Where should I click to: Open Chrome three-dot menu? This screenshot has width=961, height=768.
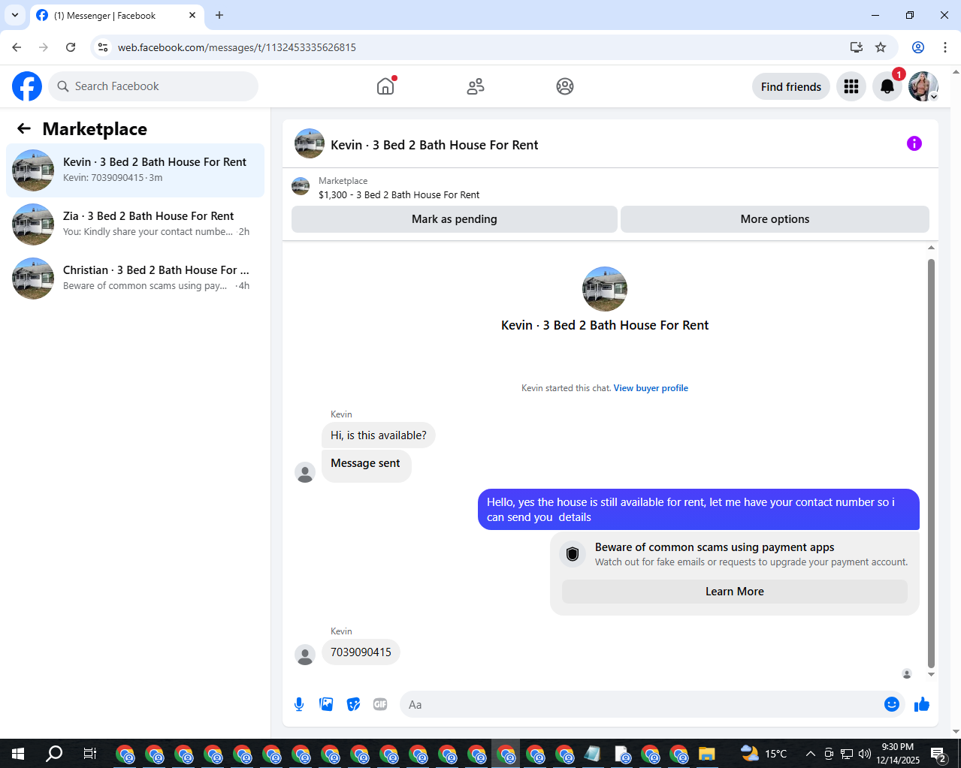[x=945, y=47]
